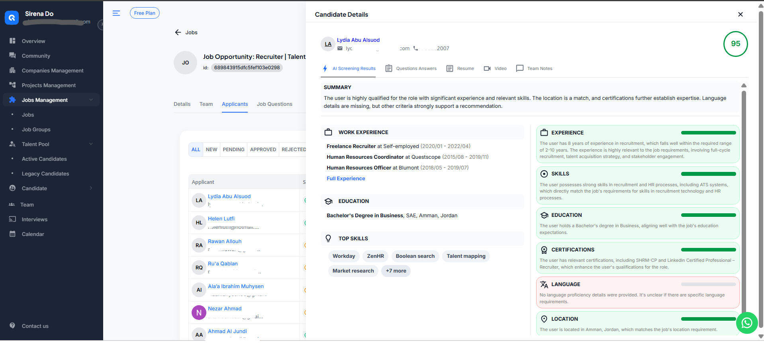Show +7 more skills

coord(396,271)
